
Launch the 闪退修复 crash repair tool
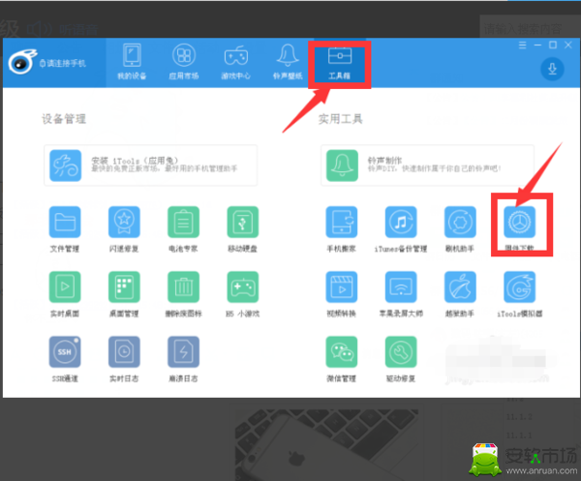click(x=124, y=223)
